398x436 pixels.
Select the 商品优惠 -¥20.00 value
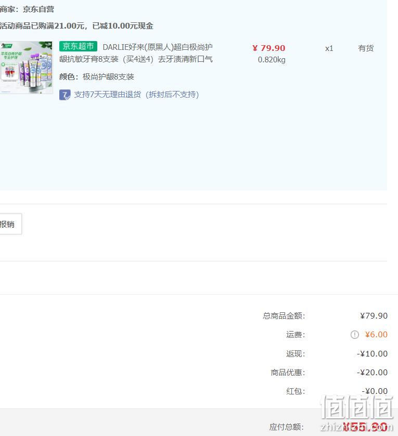[x=372, y=372]
